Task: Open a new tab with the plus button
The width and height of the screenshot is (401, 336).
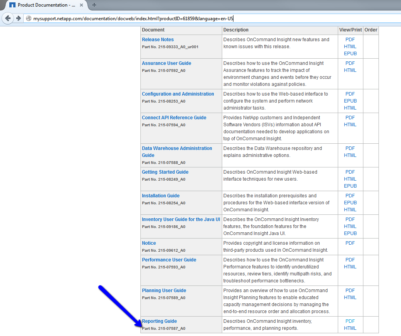Action: (x=94, y=5)
